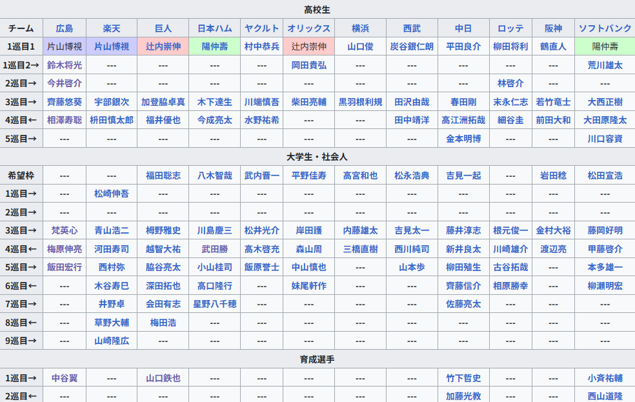635x402 pixels.
Task: Click the 中日 header link
Action: [x=463, y=28]
